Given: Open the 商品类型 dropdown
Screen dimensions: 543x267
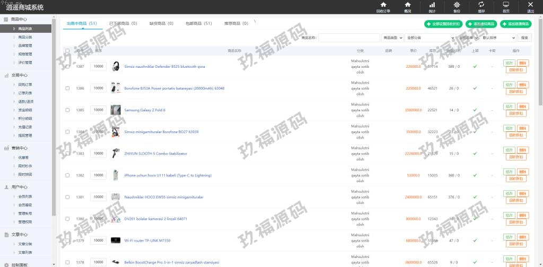Looking at the screenshot, I should click(392, 38).
